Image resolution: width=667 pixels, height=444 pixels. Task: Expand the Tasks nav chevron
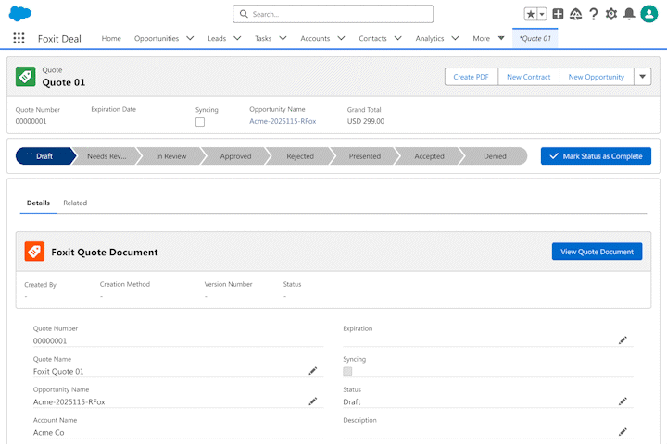283,38
